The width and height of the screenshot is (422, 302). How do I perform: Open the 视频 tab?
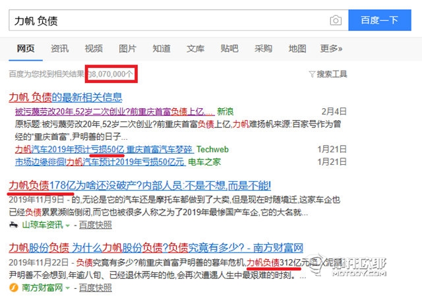pos(94,48)
